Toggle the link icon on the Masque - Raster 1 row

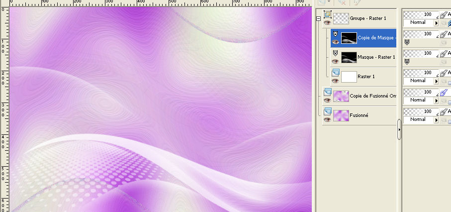pyautogui.click(x=443, y=53)
